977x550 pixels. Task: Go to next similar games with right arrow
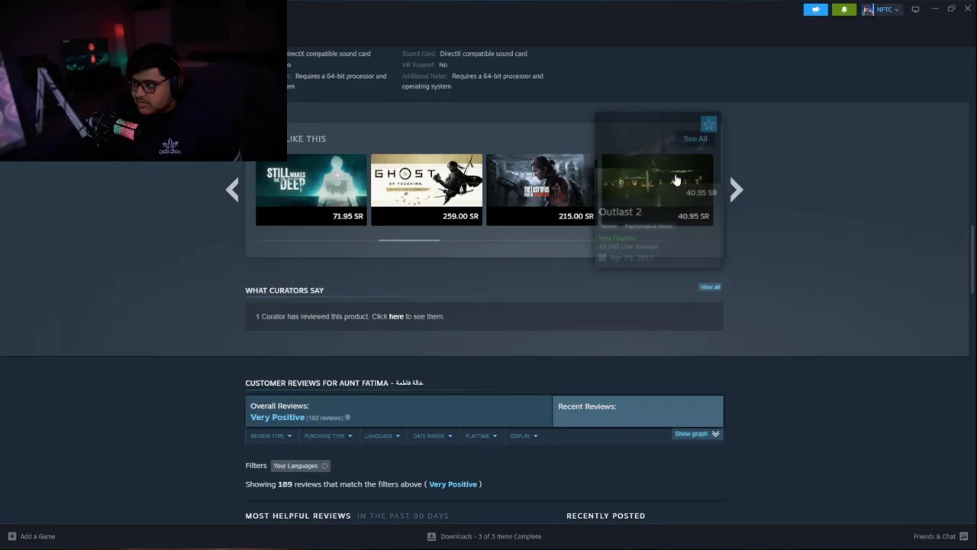pos(736,189)
